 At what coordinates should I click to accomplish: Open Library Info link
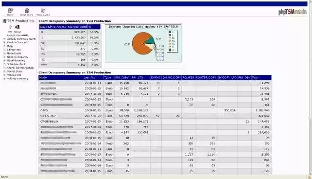[x=14, y=50]
